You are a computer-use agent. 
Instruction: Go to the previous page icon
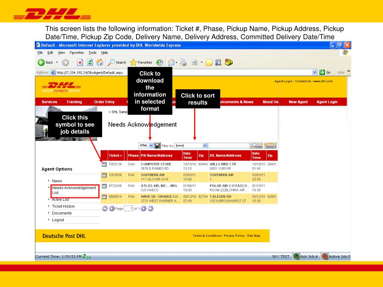coord(111,209)
